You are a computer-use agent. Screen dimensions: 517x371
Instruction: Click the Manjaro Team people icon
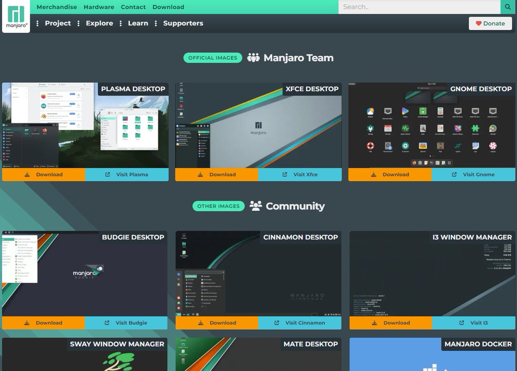point(253,58)
